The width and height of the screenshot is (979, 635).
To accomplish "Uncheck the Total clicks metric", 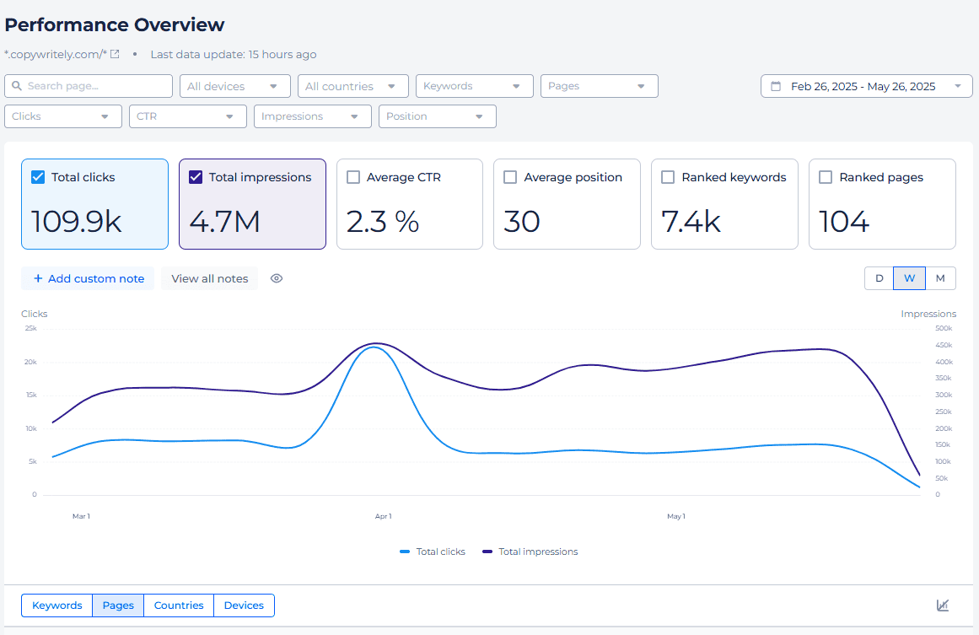I will (37, 177).
